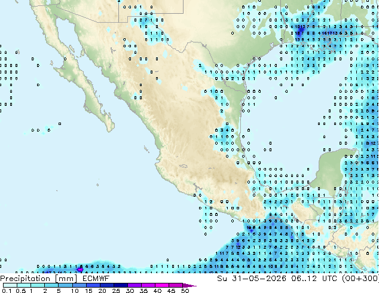Click the '5' legend scale value
Image resolution: width=379 pixels, height=293 pixels.
coord(59,291)
